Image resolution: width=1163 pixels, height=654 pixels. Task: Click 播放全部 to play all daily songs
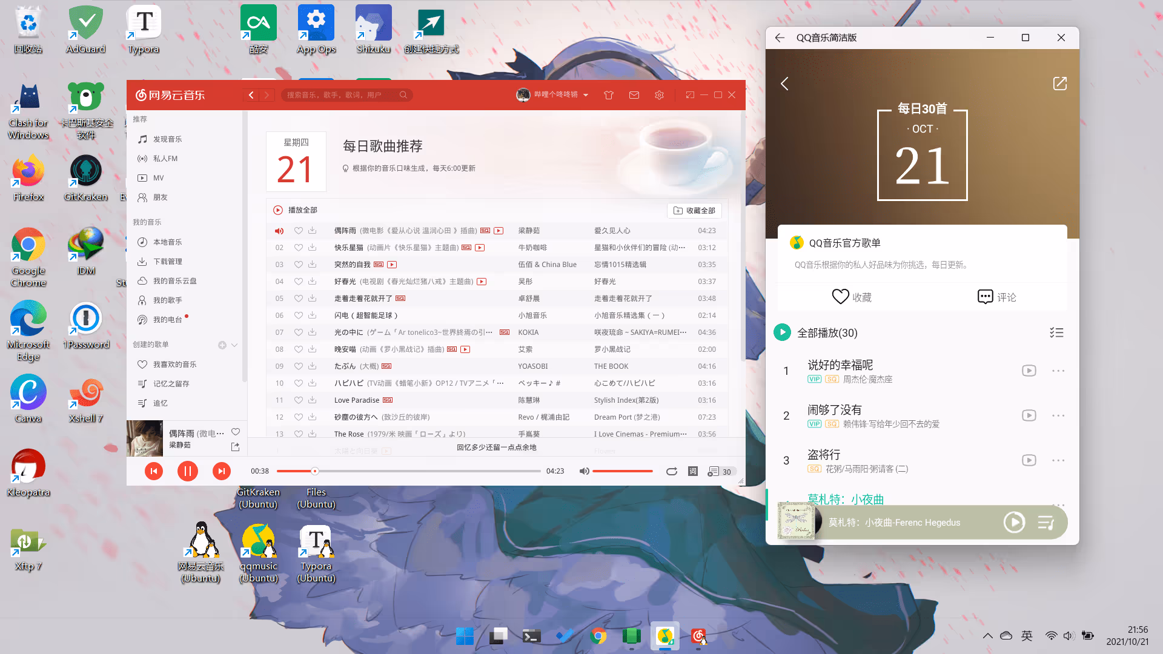[x=296, y=210]
